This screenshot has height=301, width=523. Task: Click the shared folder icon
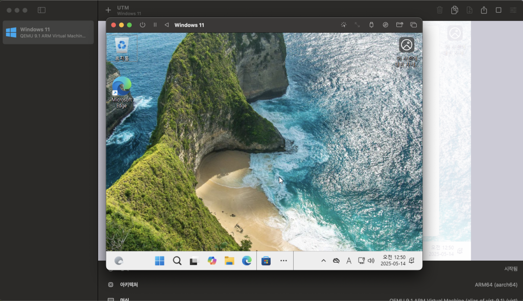click(x=399, y=25)
